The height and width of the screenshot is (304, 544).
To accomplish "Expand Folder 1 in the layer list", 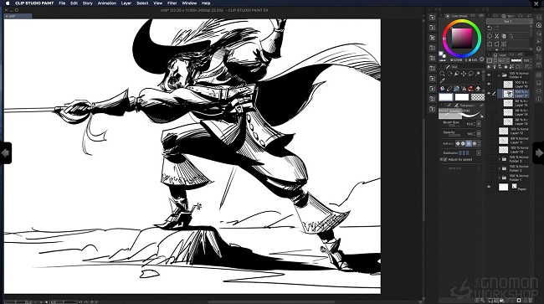I will [x=500, y=178].
